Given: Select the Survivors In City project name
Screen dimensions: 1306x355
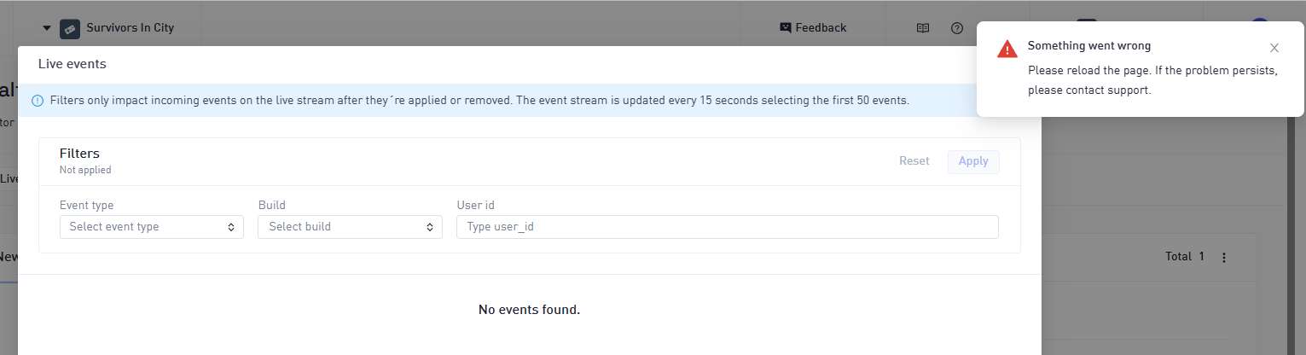Looking at the screenshot, I should point(130,28).
